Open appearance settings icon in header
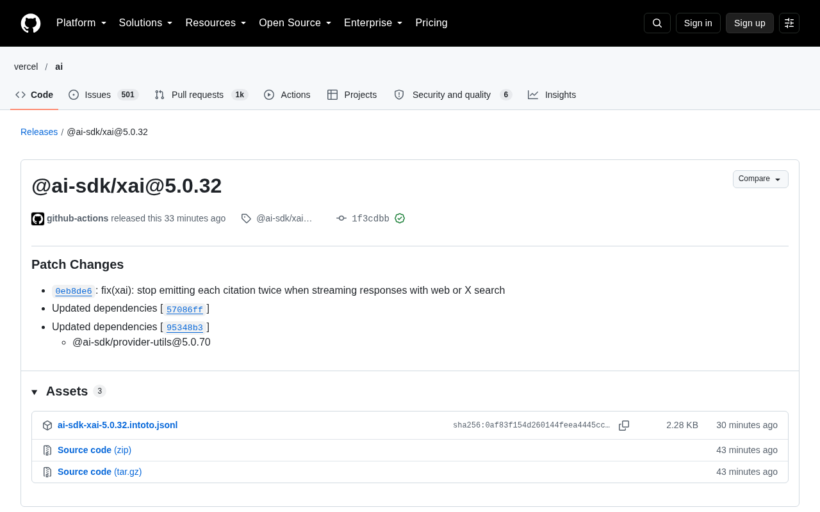Screen dimensions: 820x512 [x=789, y=23]
